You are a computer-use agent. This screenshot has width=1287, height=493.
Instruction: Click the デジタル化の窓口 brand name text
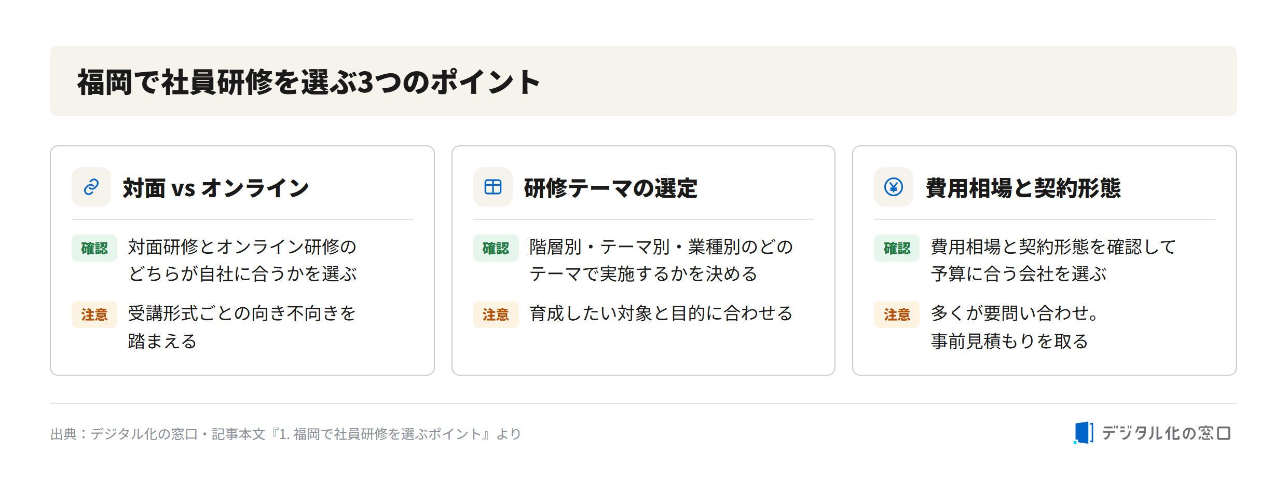tap(1166, 433)
